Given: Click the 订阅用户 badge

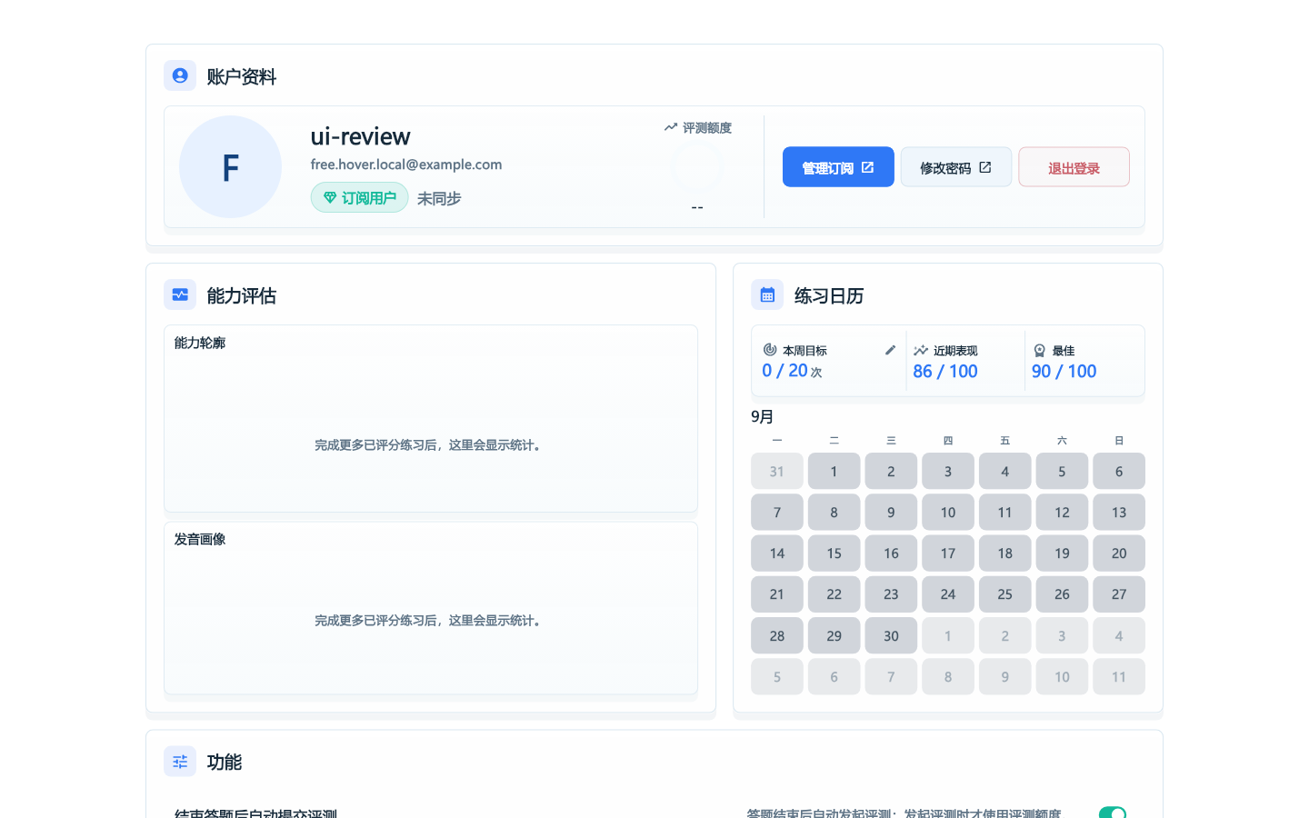Looking at the screenshot, I should point(360,197).
